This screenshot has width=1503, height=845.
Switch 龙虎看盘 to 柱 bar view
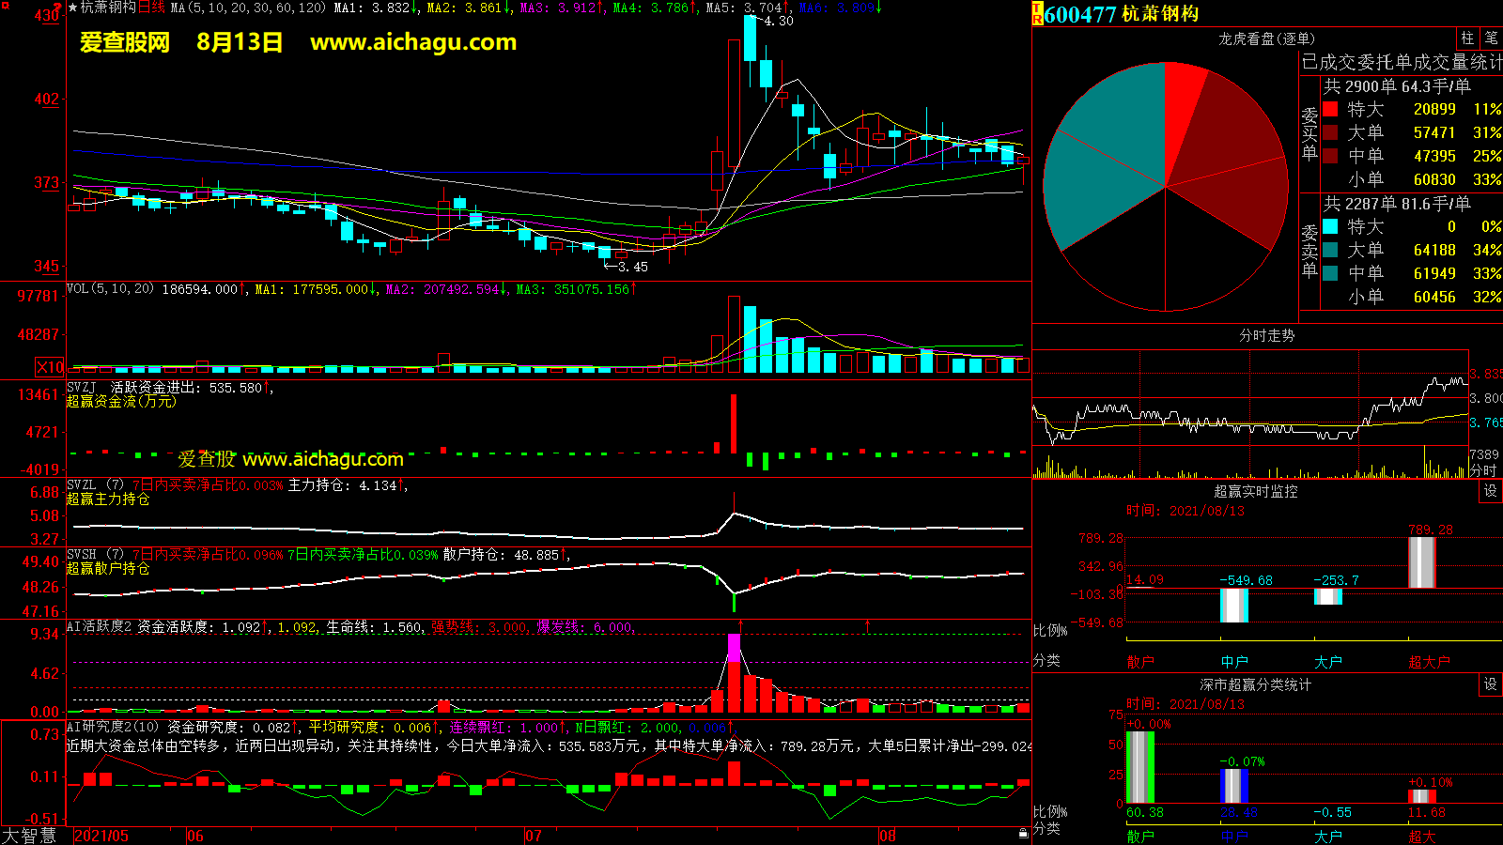[x=1467, y=38]
